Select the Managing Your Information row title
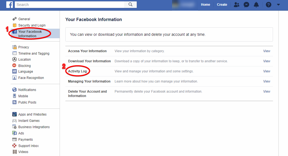 89,81
